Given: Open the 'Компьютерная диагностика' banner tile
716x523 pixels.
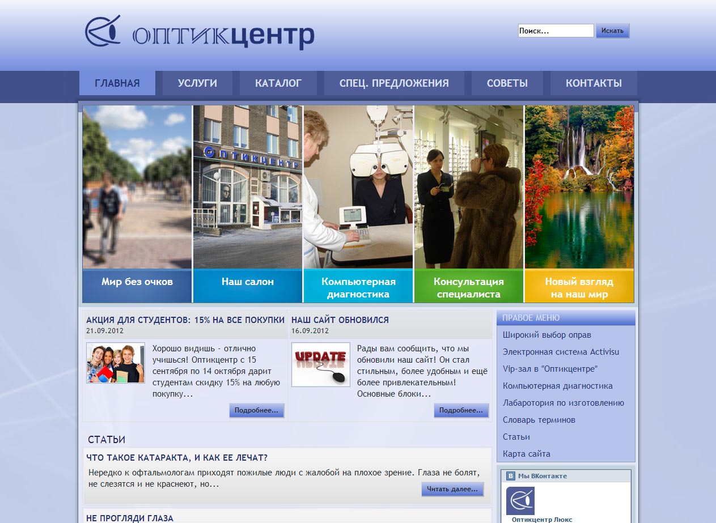Looking at the screenshot, I should 358,204.
